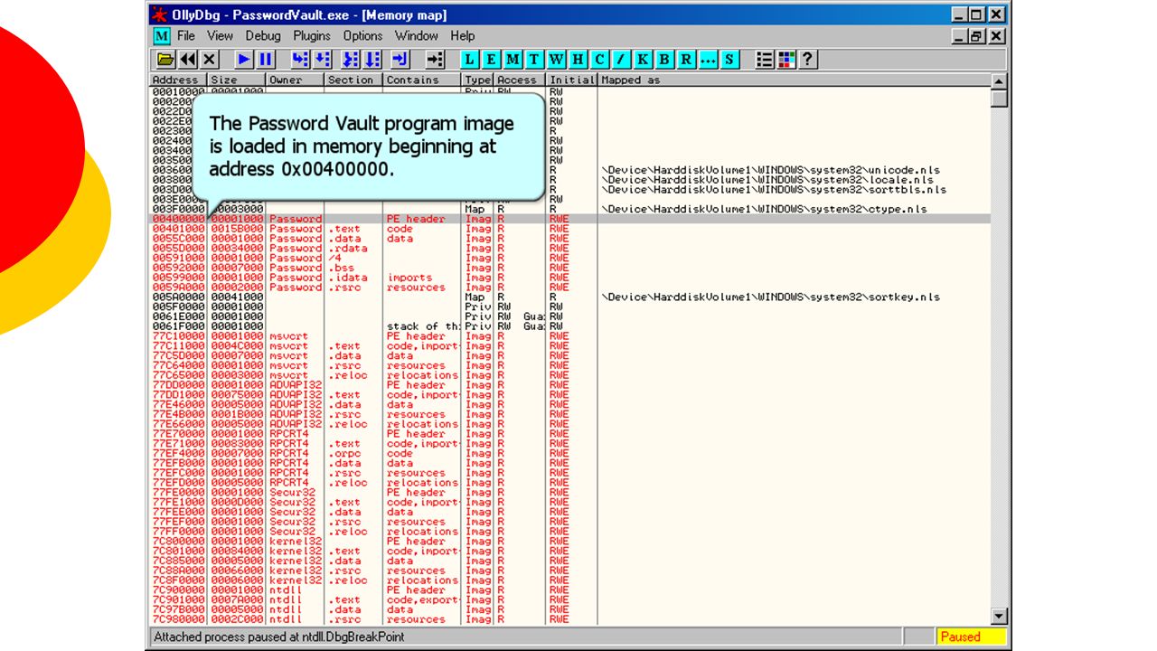Click the Mapped as column header

(794, 80)
